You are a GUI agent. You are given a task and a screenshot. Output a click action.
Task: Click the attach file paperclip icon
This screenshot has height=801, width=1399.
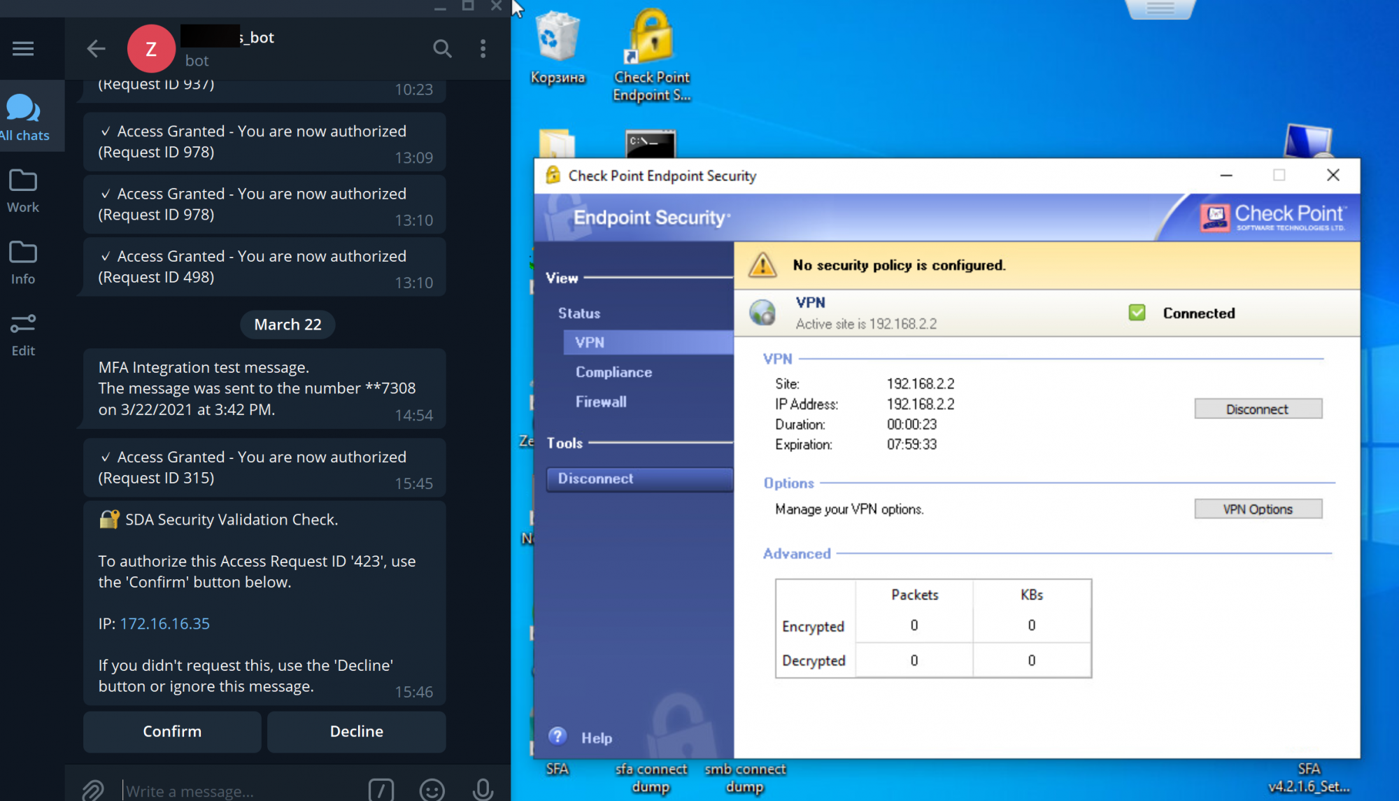[x=93, y=790]
